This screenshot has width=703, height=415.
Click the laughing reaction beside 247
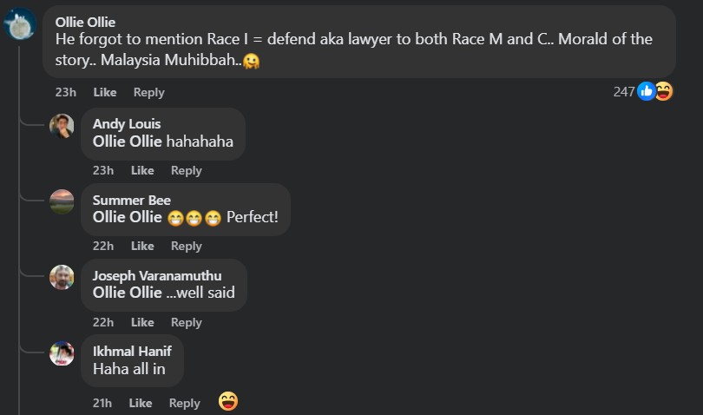pos(664,91)
